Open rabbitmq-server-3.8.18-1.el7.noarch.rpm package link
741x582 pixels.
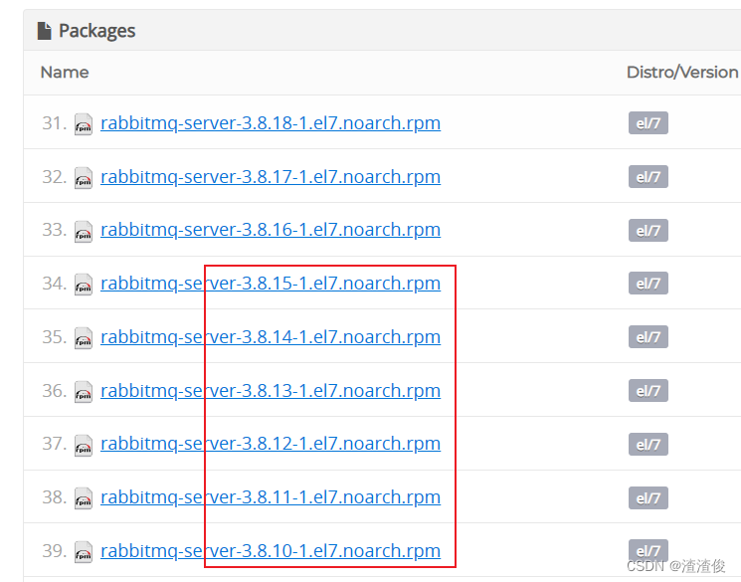pyautogui.click(x=271, y=123)
